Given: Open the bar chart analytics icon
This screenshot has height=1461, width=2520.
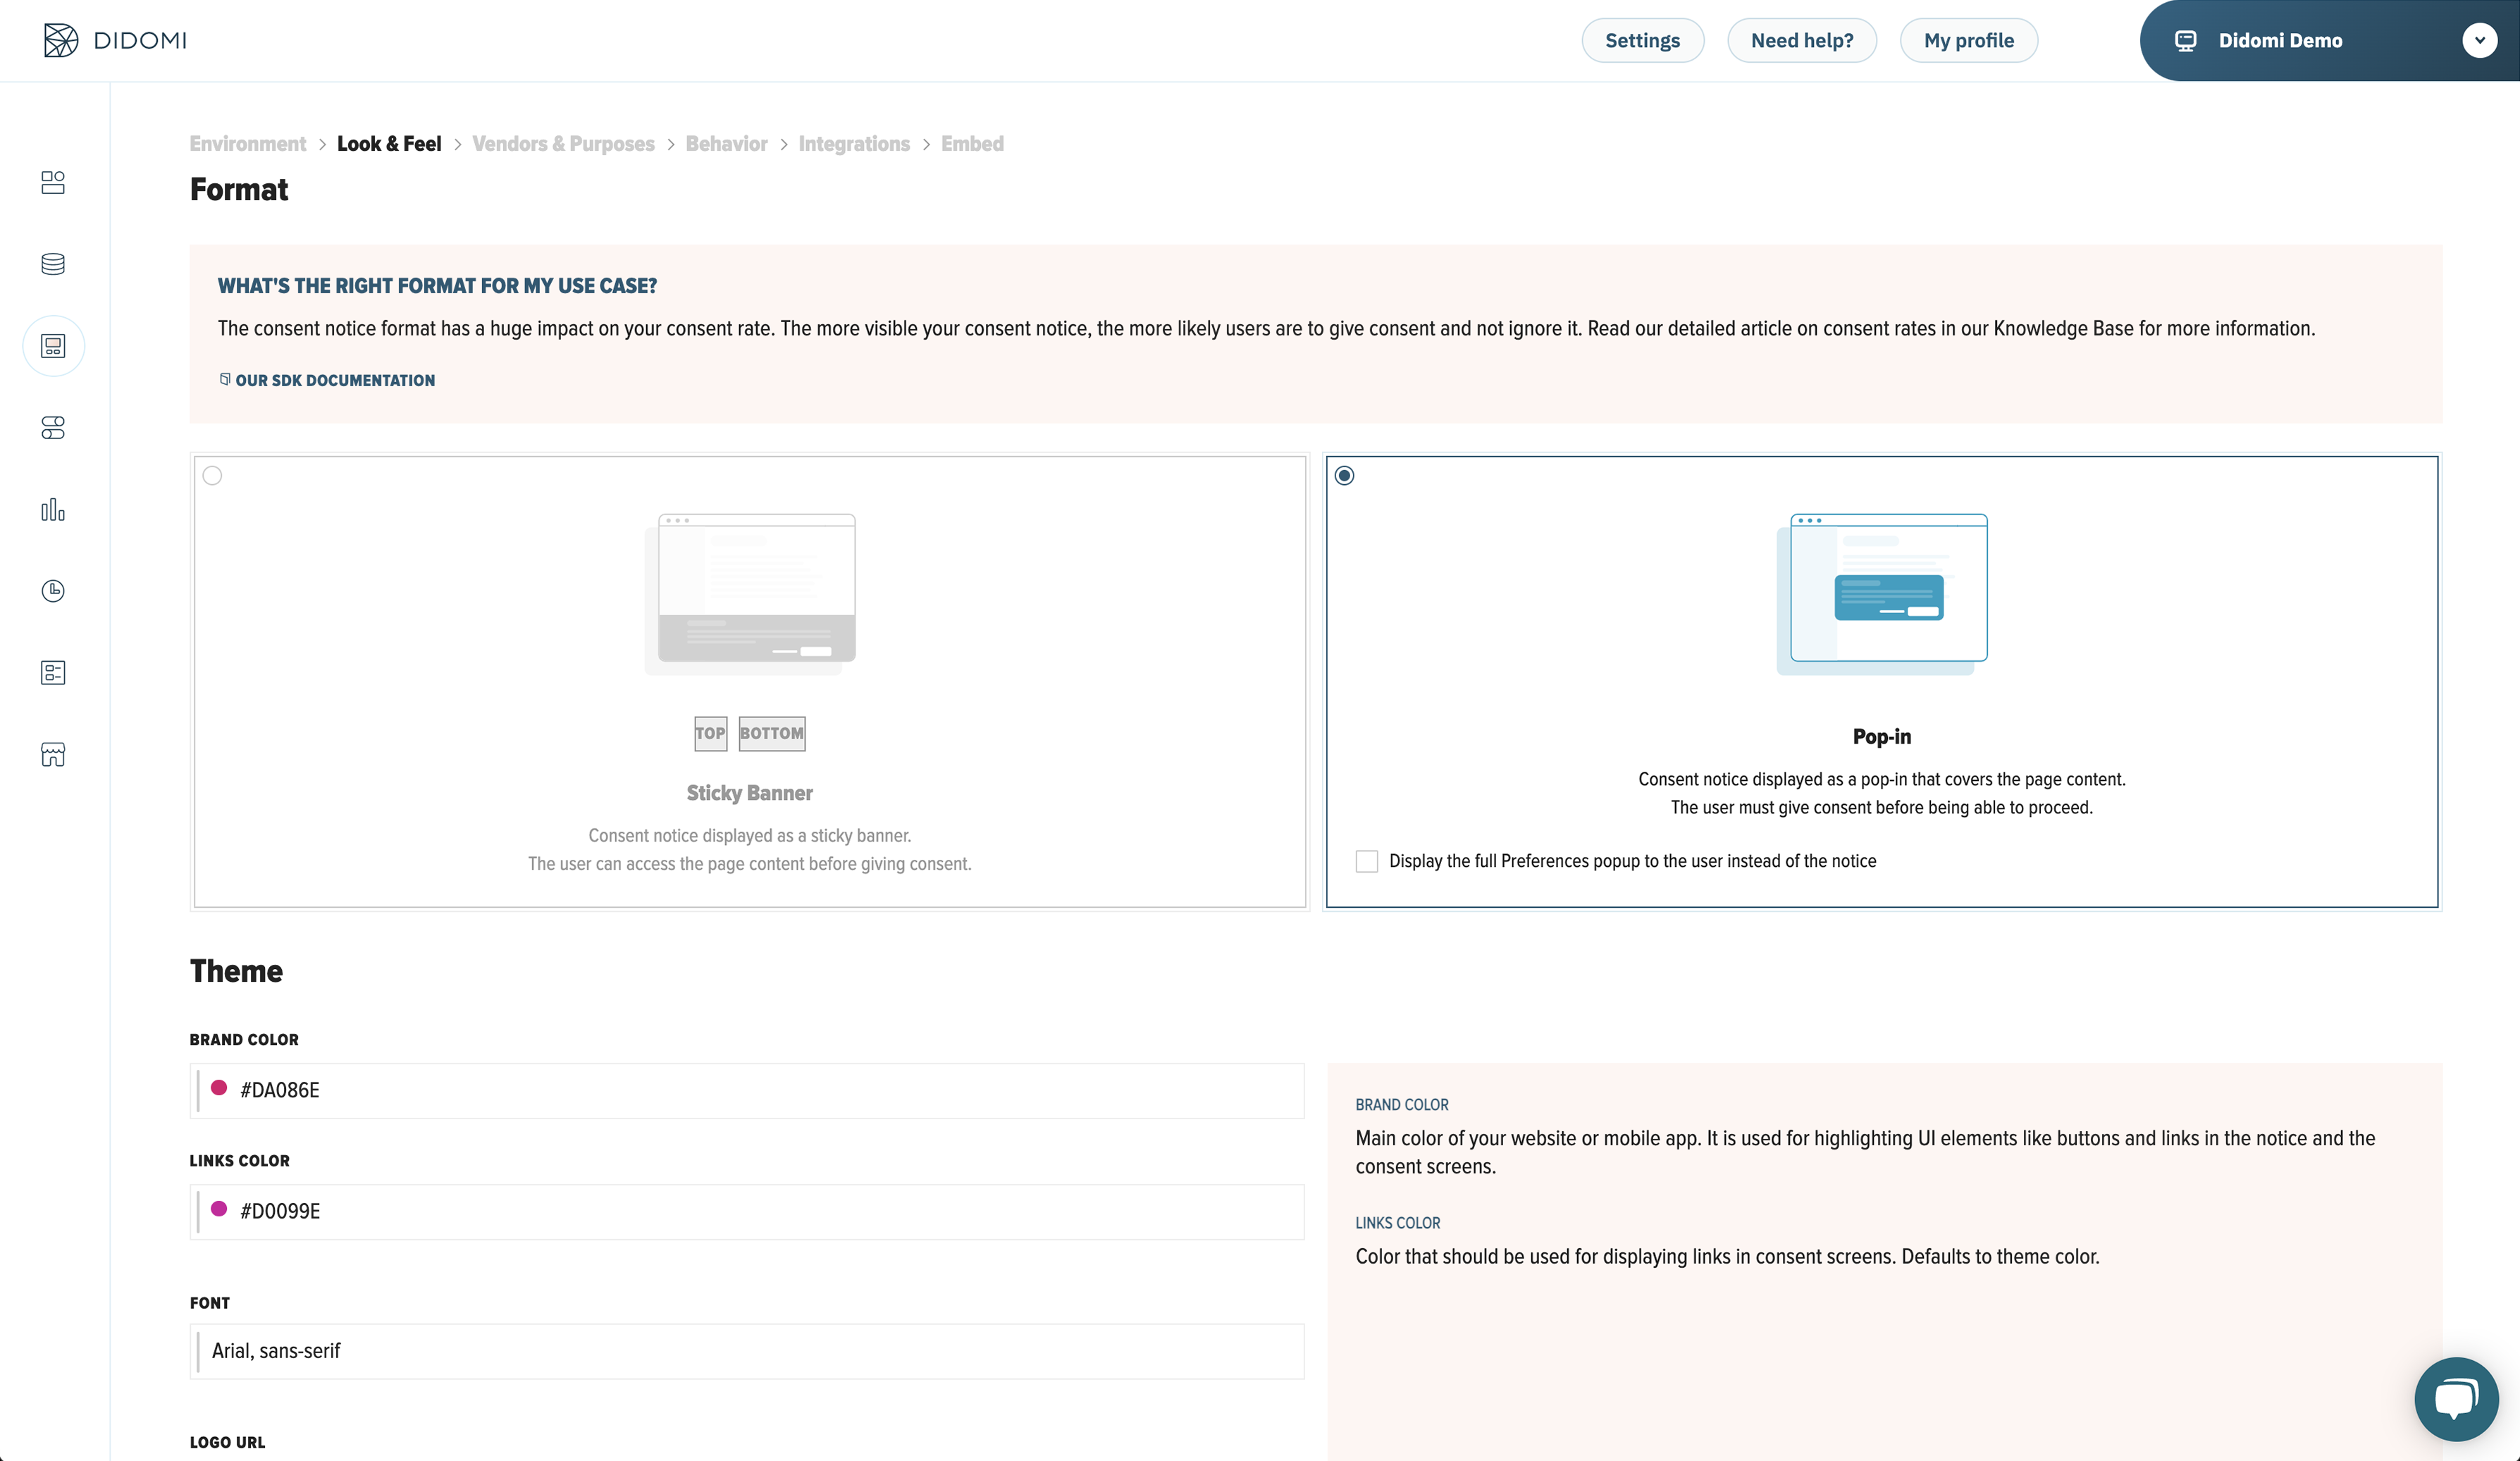Looking at the screenshot, I should 53,510.
